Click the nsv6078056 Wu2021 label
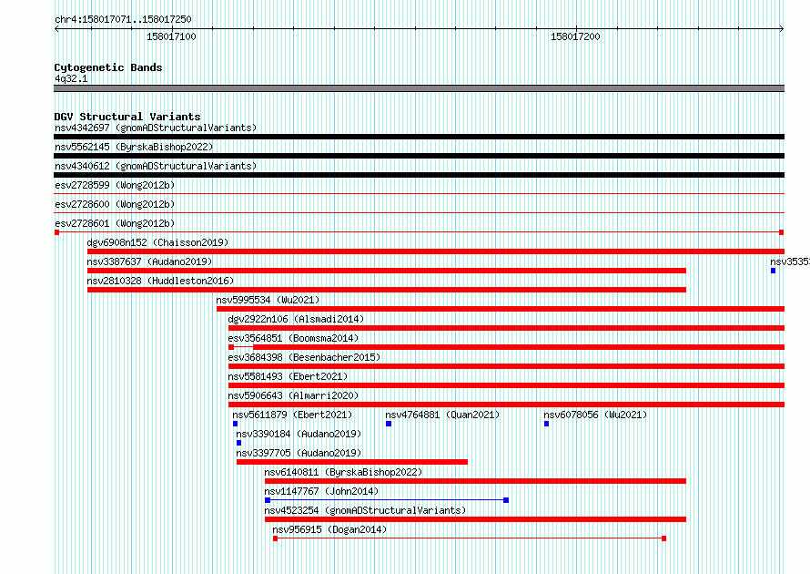Image resolution: width=810 pixels, height=574 pixels. pos(595,415)
